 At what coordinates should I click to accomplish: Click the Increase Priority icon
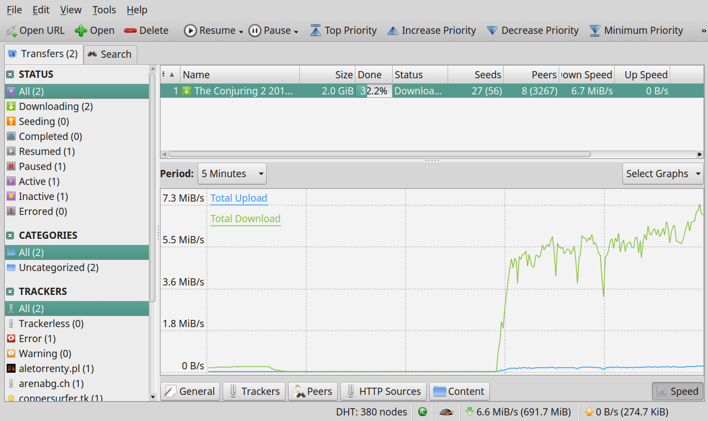pos(393,31)
